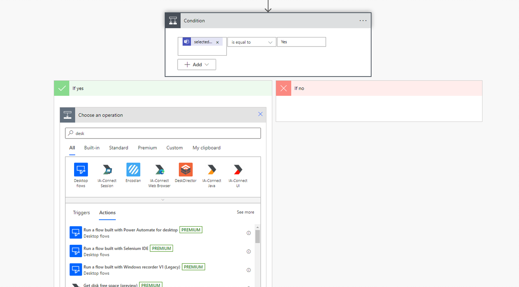
Task: Close the Choose an operation panel
Action: pyautogui.click(x=260, y=114)
